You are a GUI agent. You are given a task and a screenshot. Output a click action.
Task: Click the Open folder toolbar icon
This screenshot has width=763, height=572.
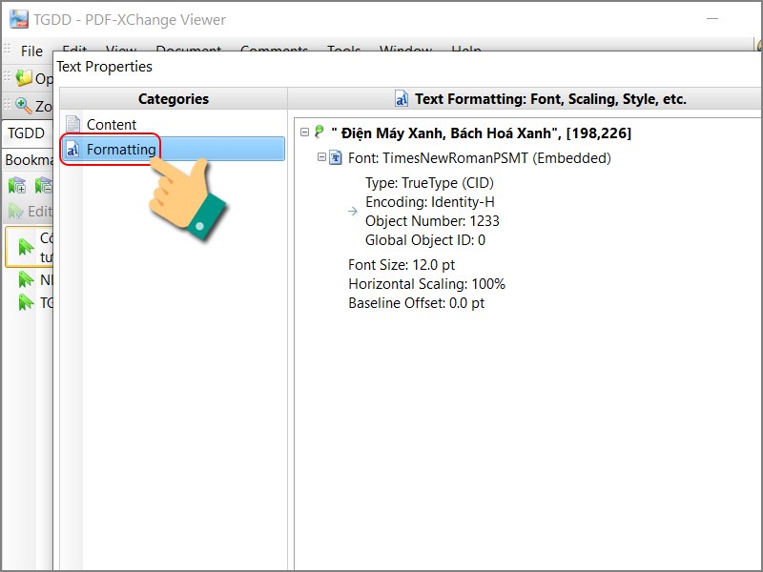(24, 78)
